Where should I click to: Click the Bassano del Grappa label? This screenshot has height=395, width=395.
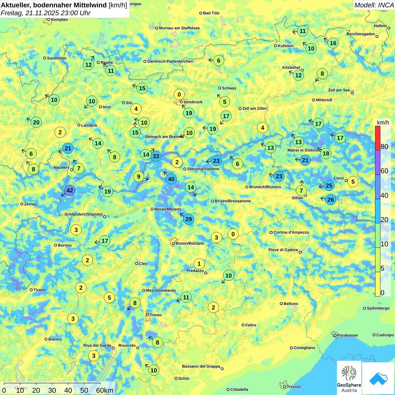click(x=201, y=366)
